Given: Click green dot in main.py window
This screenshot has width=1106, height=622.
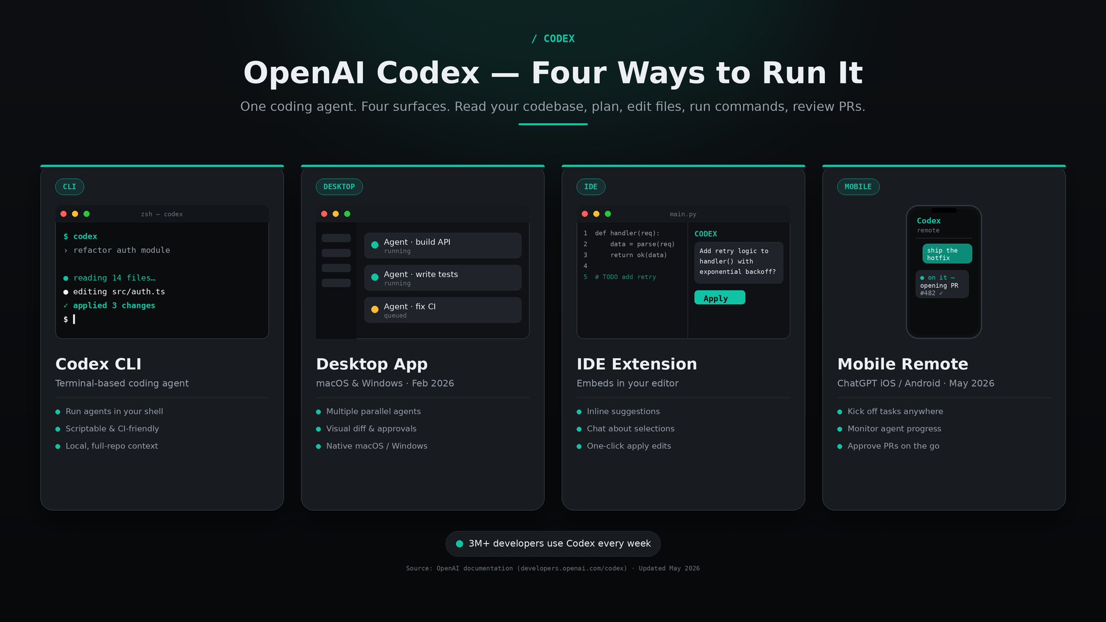Looking at the screenshot, I should [608, 214].
